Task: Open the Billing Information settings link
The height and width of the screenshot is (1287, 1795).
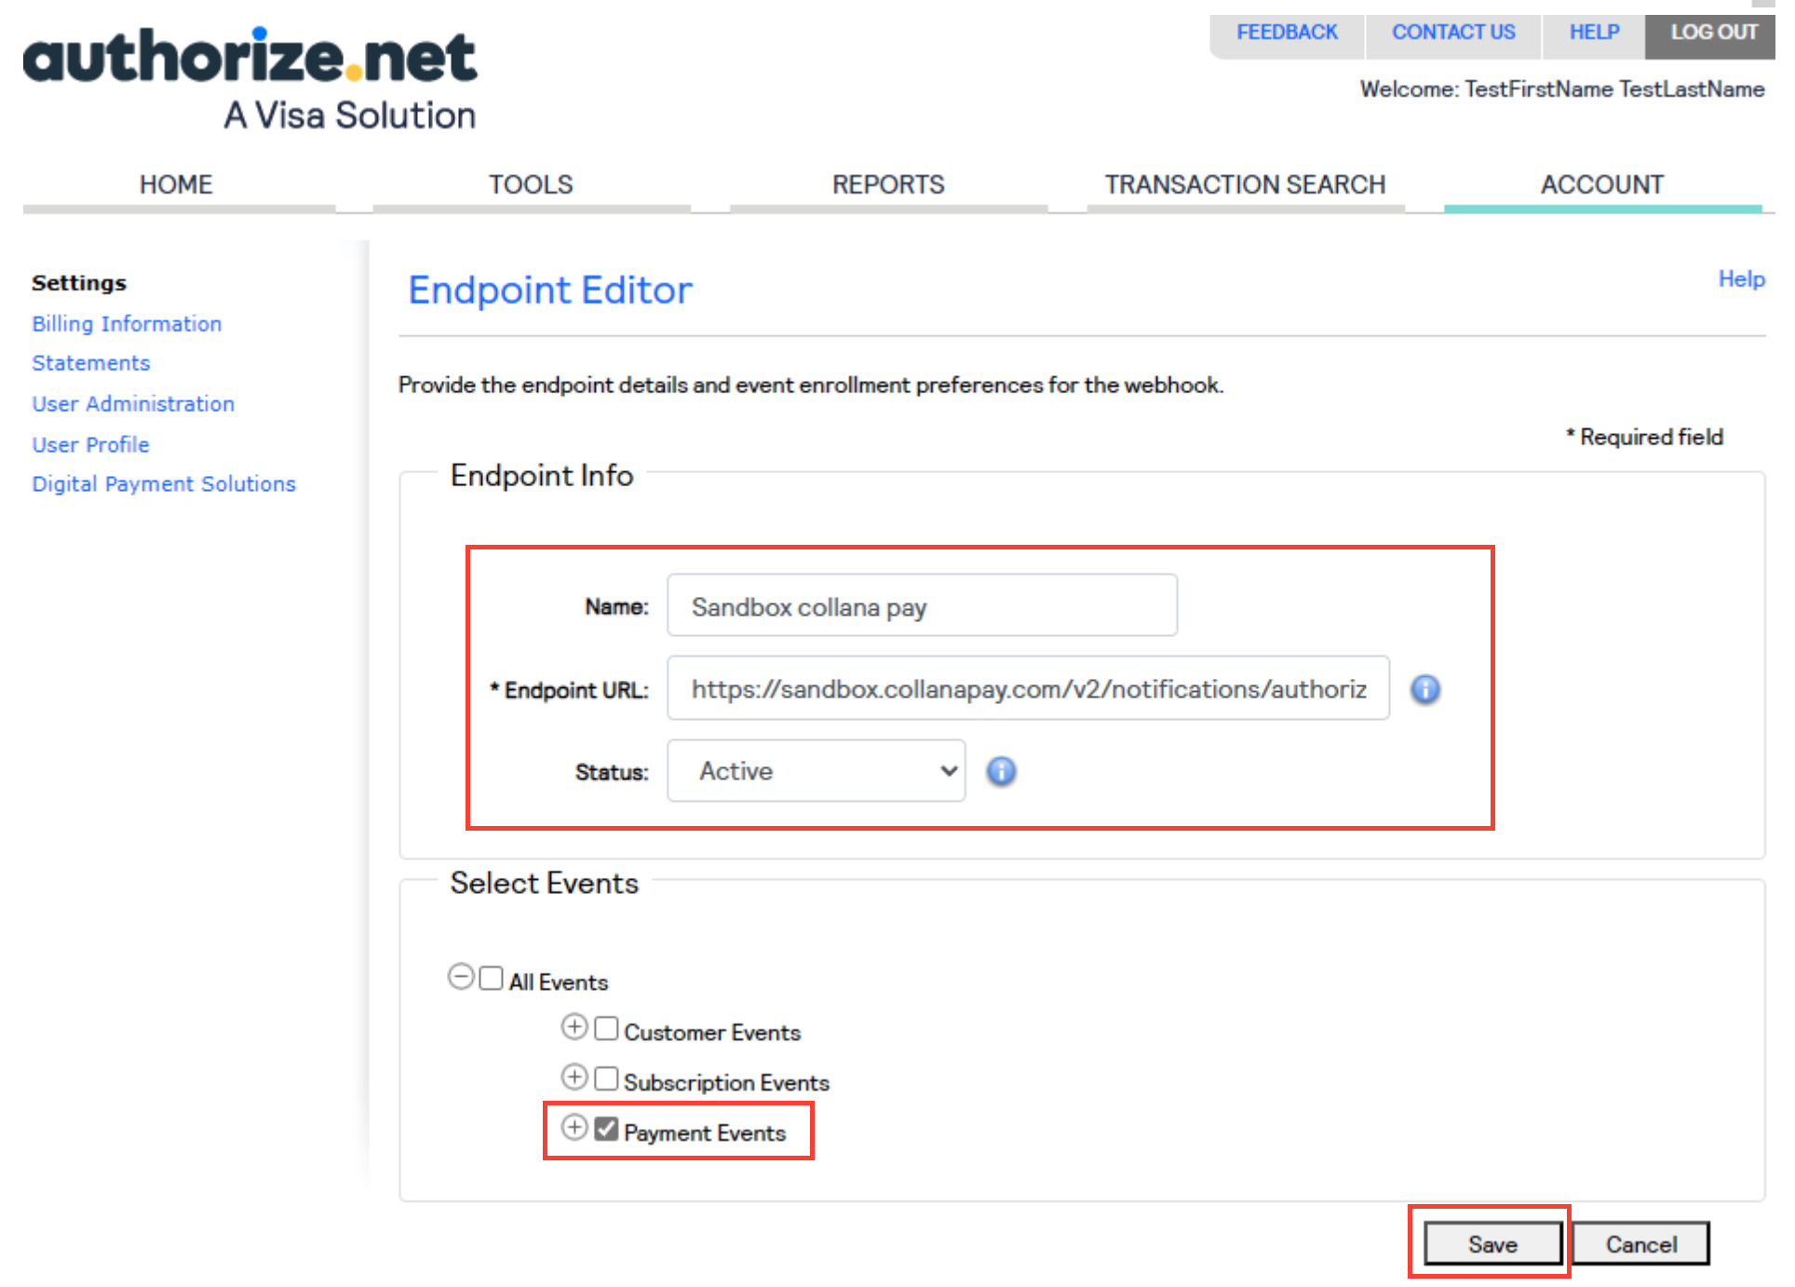Action: pyautogui.click(x=127, y=324)
